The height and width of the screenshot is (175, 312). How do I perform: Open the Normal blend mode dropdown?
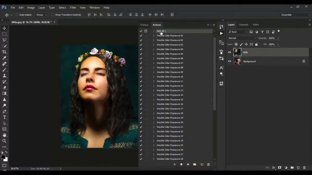tap(242, 38)
